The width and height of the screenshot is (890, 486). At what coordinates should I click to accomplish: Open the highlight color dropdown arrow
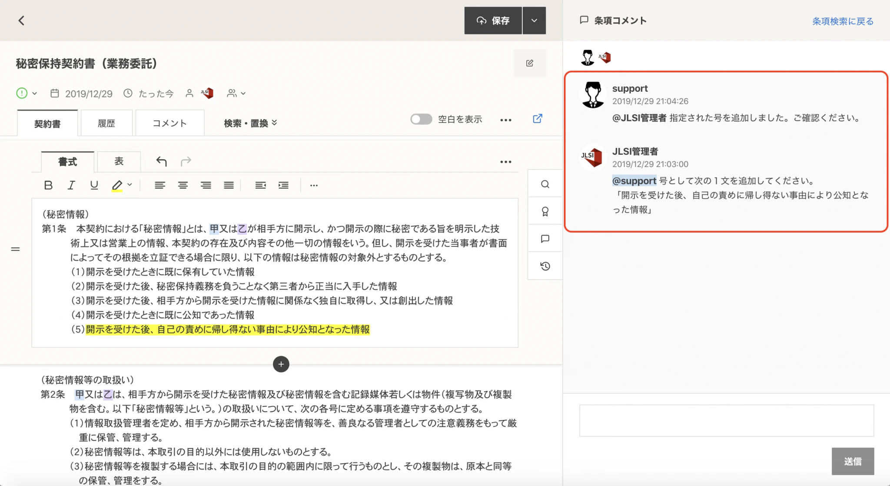tap(130, 185)
